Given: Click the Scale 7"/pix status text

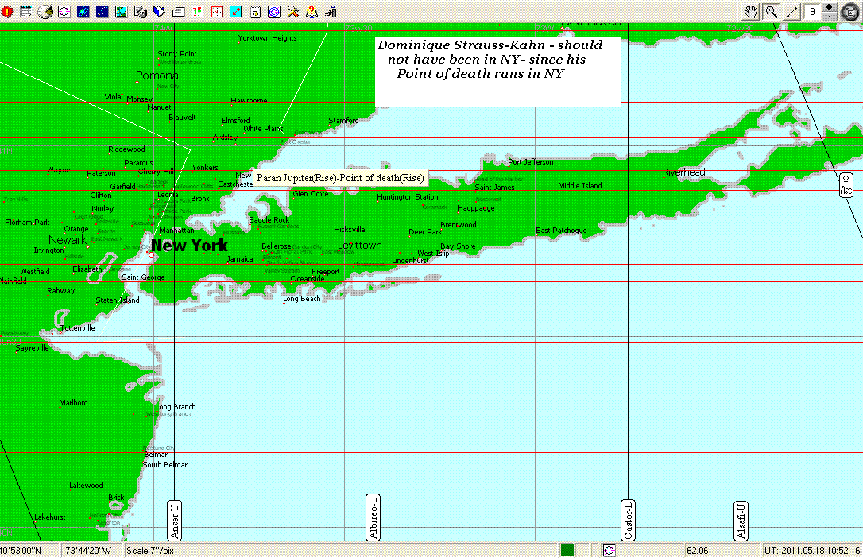Looking at the screenshot, I should tap(150, 550).
